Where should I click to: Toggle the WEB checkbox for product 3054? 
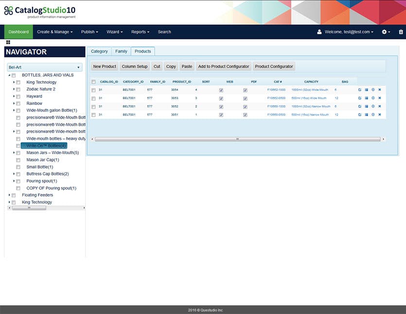tap(221, 90)
